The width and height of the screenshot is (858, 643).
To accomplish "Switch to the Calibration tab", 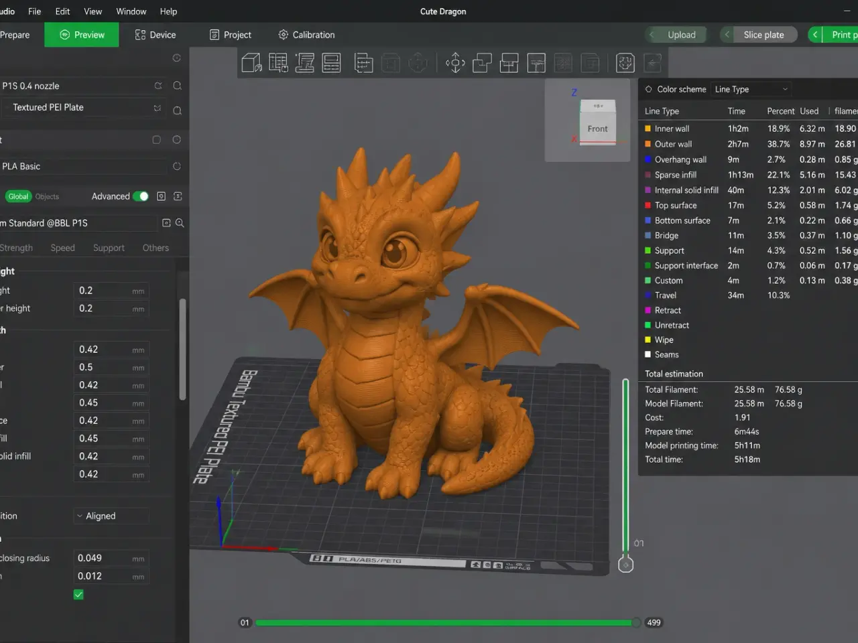I will click(x=306, y=35).
